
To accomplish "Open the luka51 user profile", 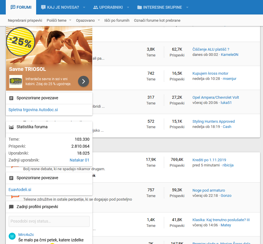I will pos(226,102).
